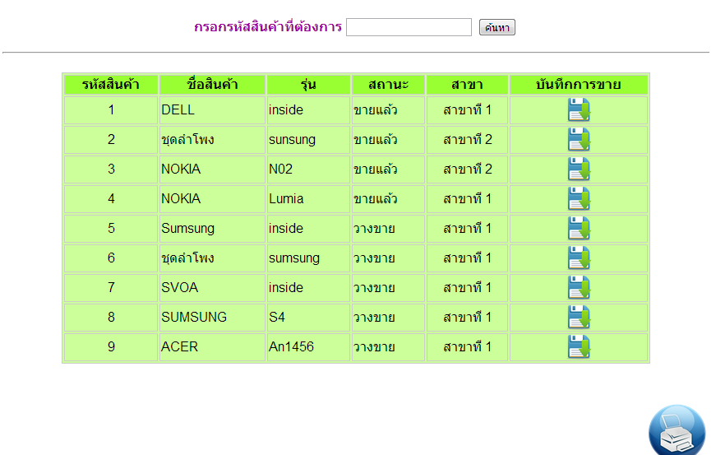The width and height of the screenshot is (716, 455).
Task: Click product code 1 cell
Action: coord(111,110)
